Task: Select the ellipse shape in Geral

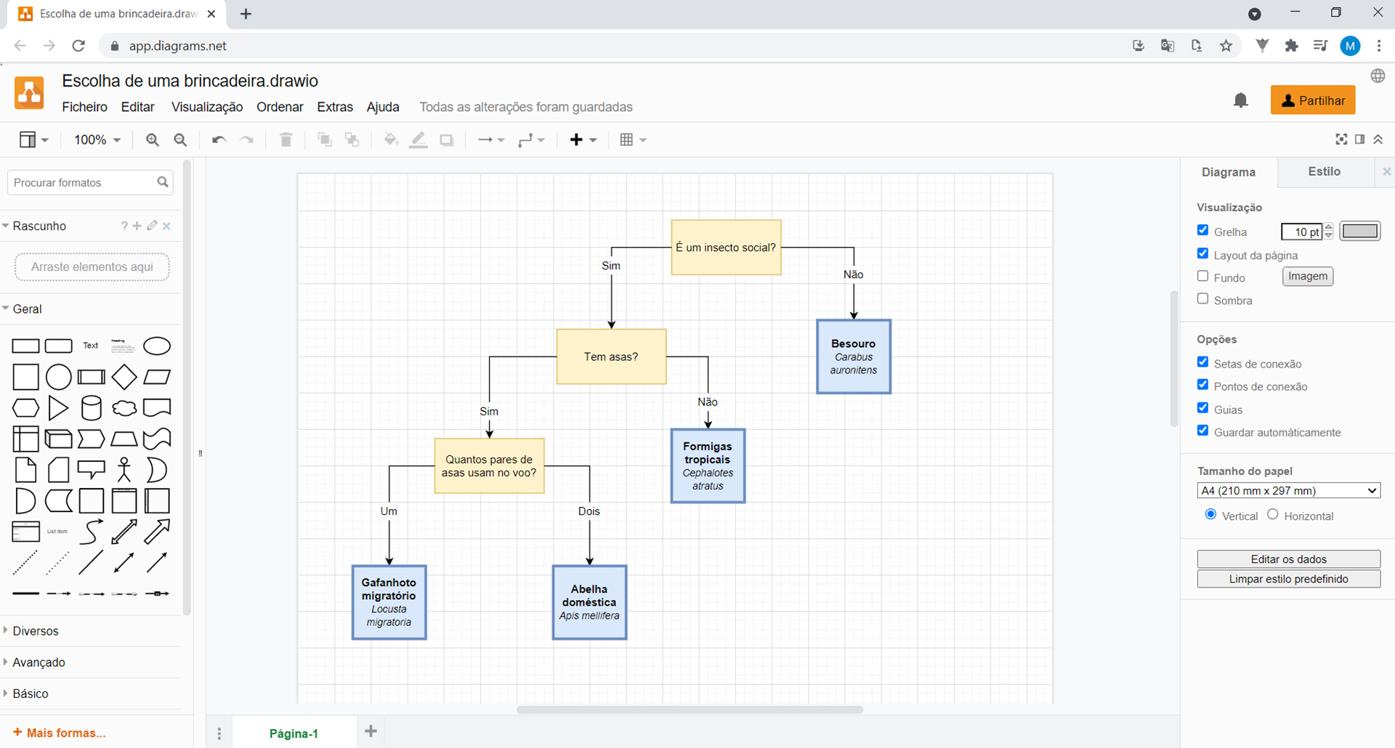Action: [157, 346]
